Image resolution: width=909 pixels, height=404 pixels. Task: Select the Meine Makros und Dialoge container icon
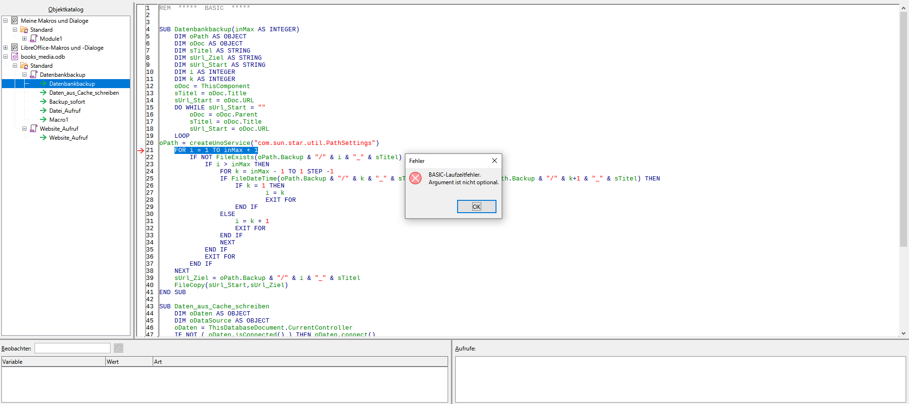coord(15,21)
